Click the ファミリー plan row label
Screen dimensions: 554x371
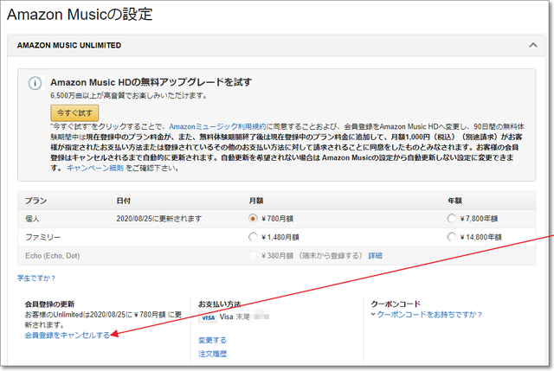coord(42,236)
